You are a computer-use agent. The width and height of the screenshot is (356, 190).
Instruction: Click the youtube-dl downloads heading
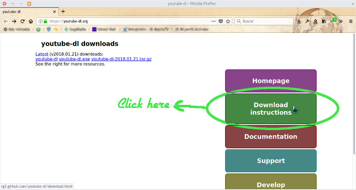click(x=80, y=44)
